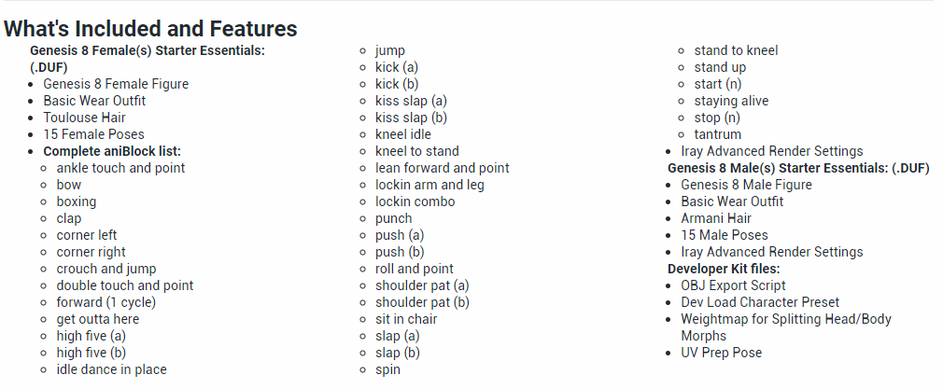Click 'tantrum' list item
The height and width of the screenshot is (389, 943).
717,134
